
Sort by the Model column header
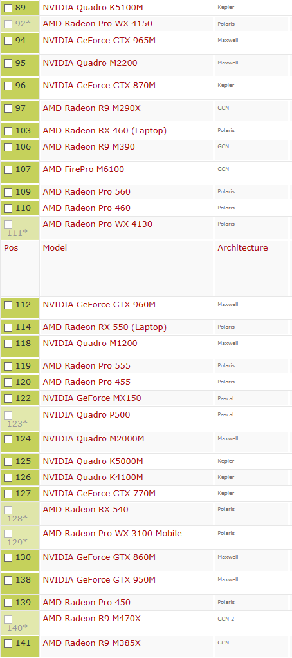[x=55, y=247]
